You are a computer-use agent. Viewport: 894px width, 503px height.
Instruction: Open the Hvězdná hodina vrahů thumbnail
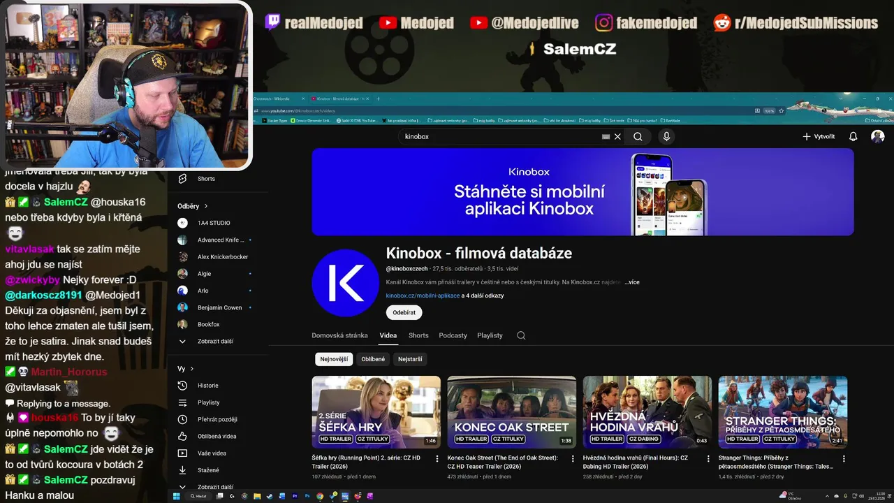(x=647, y=412)
